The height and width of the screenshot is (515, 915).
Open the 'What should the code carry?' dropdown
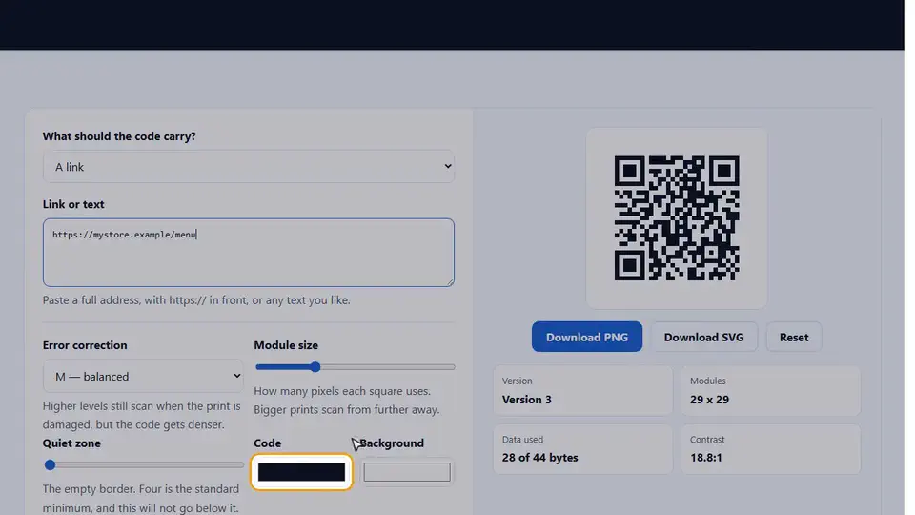[x=248, y=166]
